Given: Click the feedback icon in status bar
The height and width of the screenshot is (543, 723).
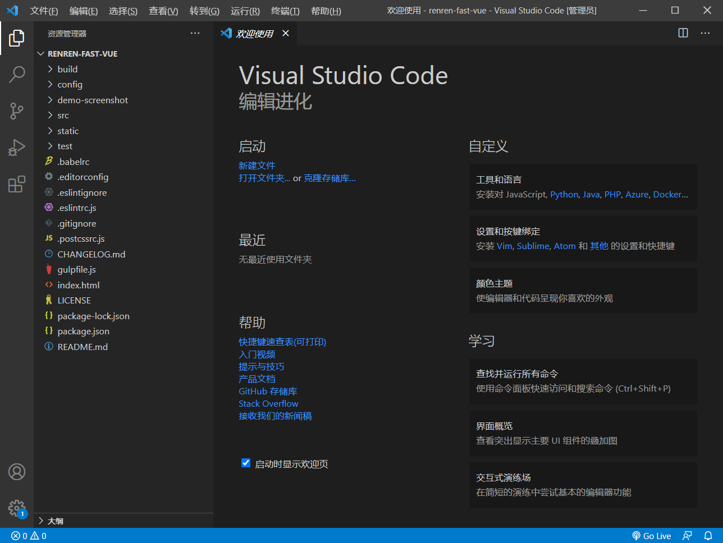Looking at the screenshot, I should (687, 536).
